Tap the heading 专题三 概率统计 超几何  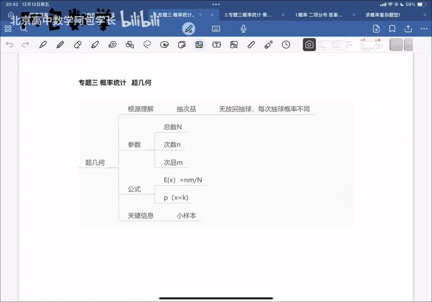[x=115, y=83]
